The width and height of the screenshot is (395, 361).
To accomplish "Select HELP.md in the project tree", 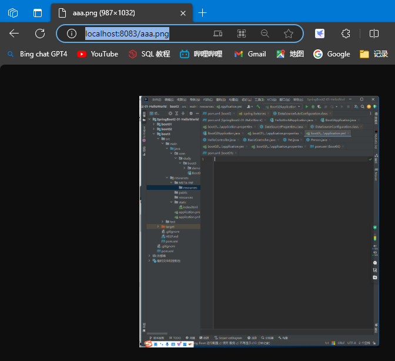I will [x=170, y=236].
